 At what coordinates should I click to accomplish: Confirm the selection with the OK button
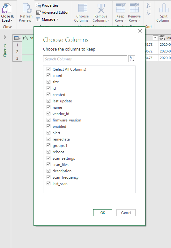point(103,213)
